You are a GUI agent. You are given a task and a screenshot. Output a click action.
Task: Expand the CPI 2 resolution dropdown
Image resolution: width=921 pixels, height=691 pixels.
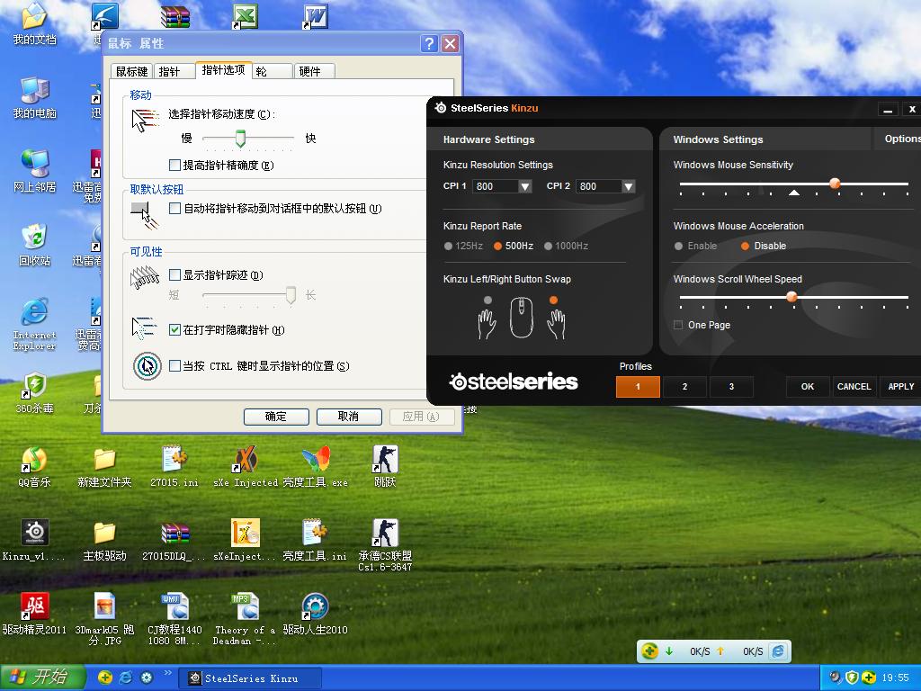pos(629,186)
